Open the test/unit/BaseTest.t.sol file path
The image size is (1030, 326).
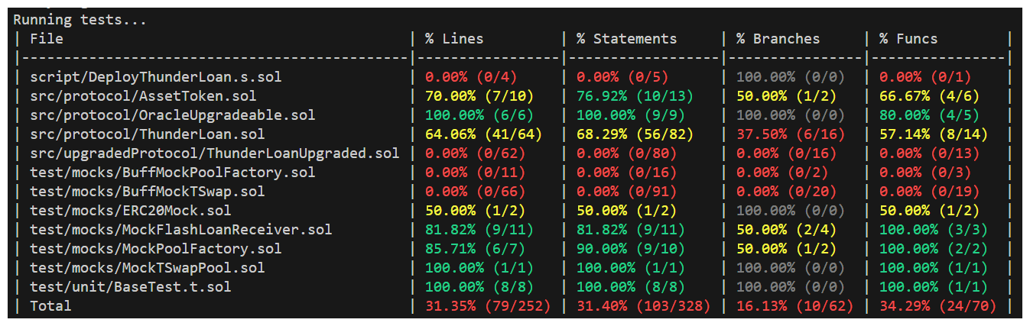pos(130,286)
